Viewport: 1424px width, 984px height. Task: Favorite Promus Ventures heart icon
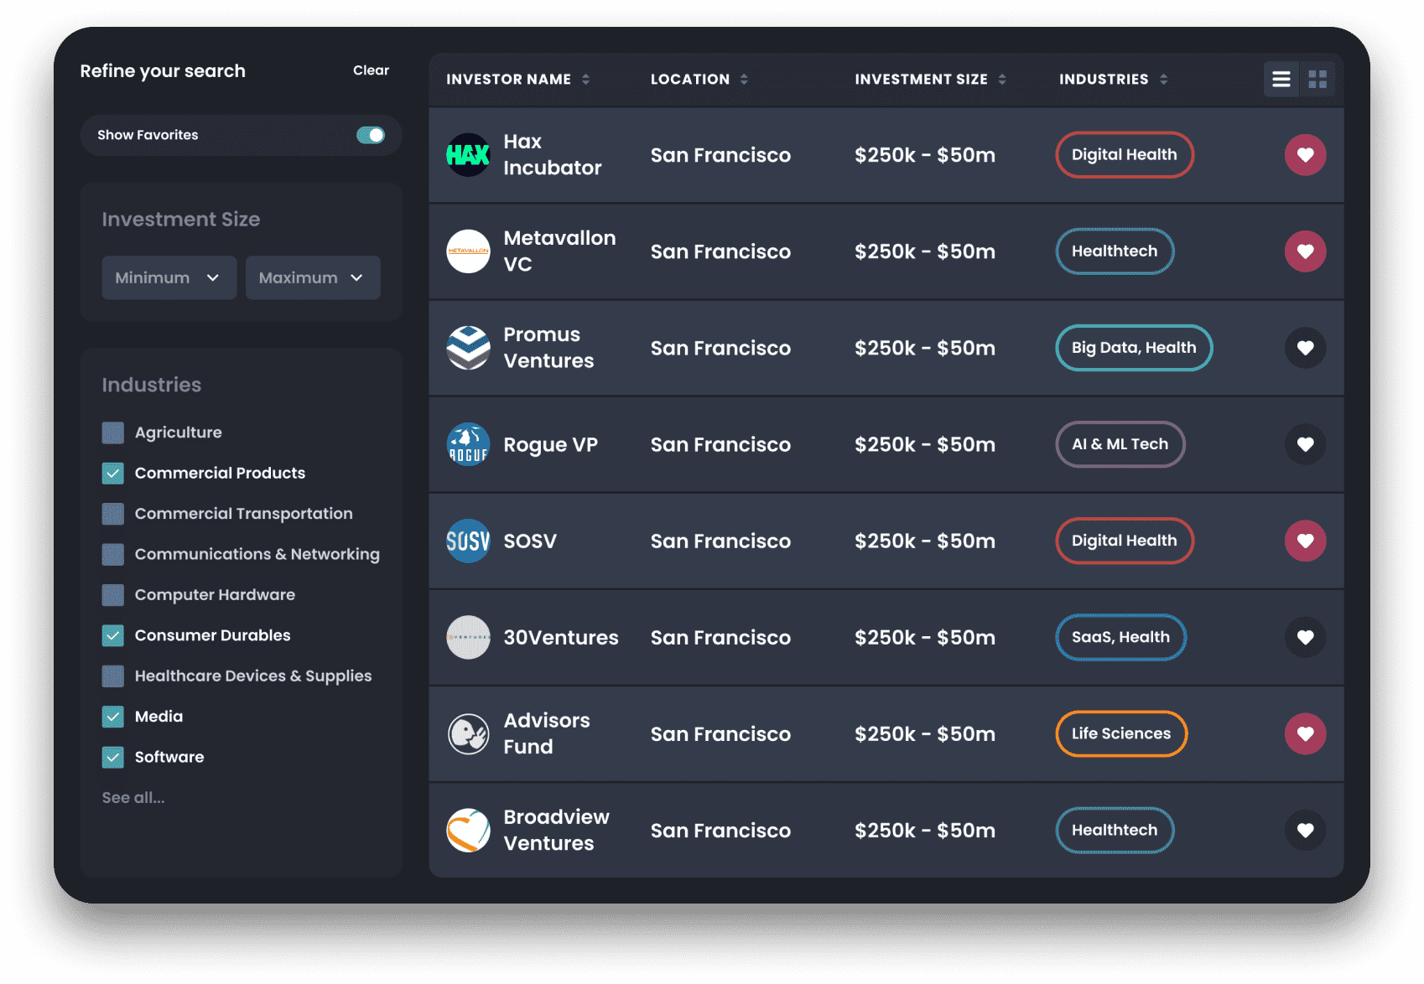pyautogui.click(x=1305, y=348)
